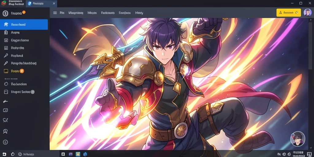Click the first microphone icon in sidebar
Viewport: 314px width, 157px height.
click(6, 56)
